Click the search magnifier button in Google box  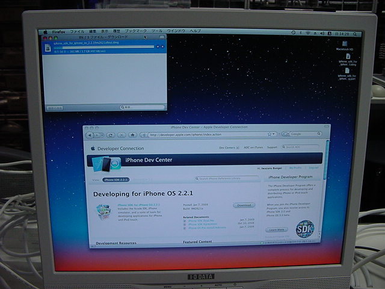pyautogui.click(x=319, y=134)
